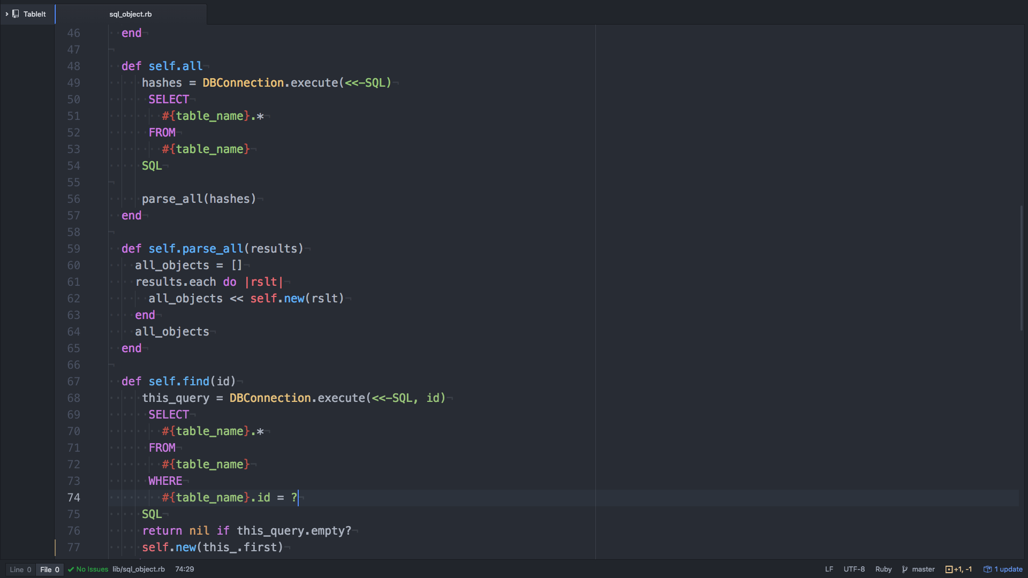1028x578 pixels.
Task: Select the TableIt project root row
Action: (27, 14)
